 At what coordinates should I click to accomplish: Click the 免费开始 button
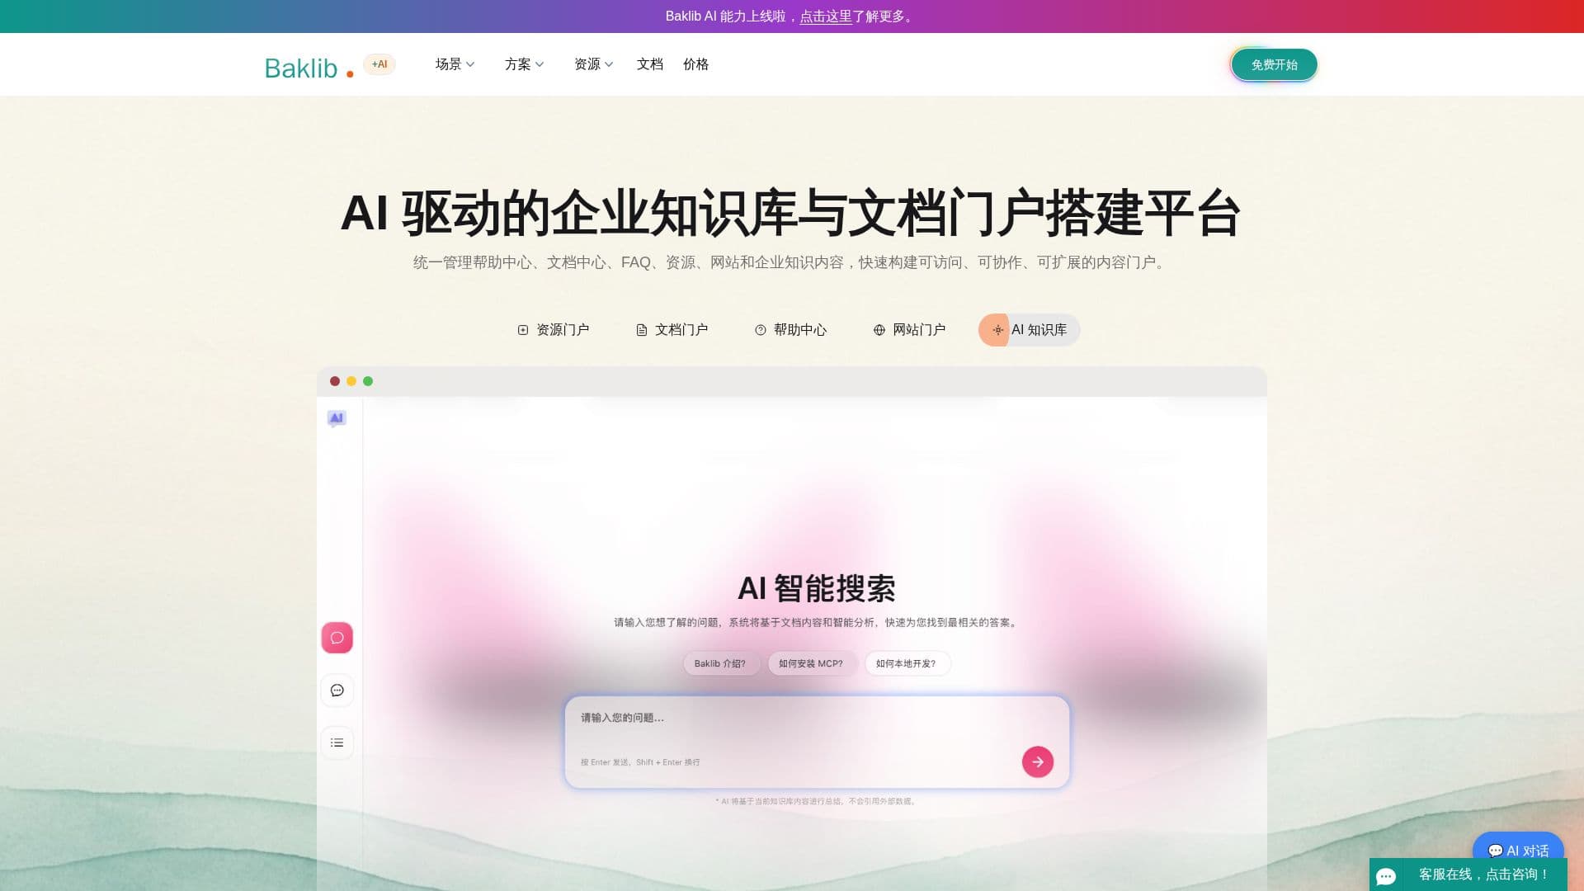(1274, 64)
